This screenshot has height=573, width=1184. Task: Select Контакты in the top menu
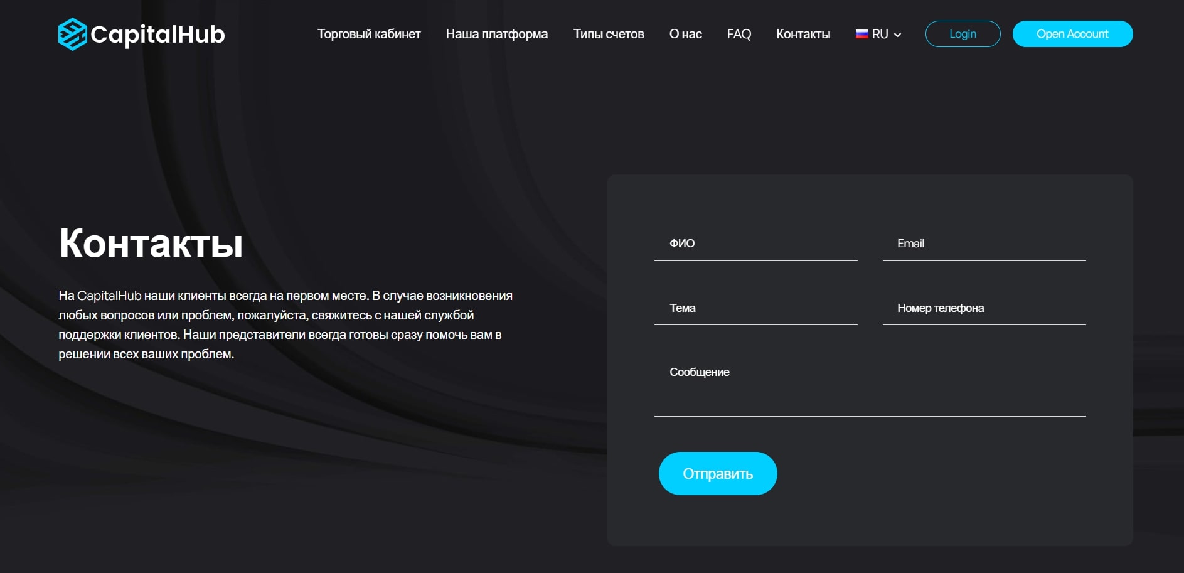[803, 34]
